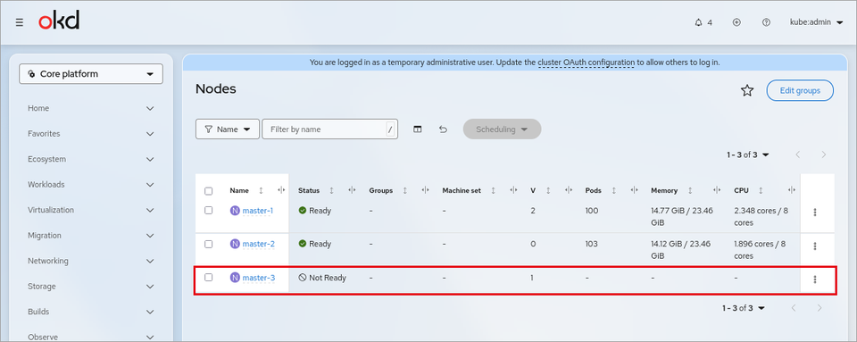Expand the kube:admin user menu

pyautogui.click(x=817, y=22)
